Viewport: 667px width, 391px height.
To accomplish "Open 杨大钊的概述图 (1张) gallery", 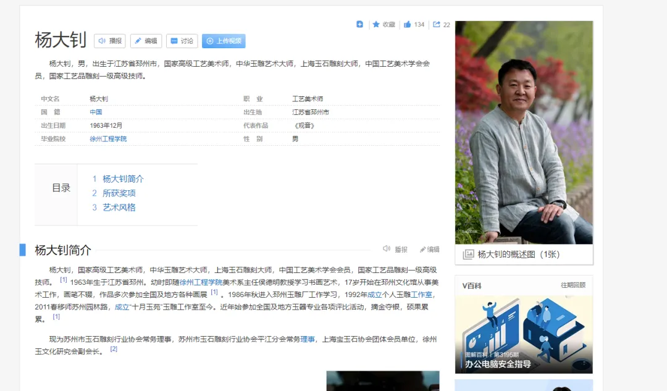I will point(519,254).
